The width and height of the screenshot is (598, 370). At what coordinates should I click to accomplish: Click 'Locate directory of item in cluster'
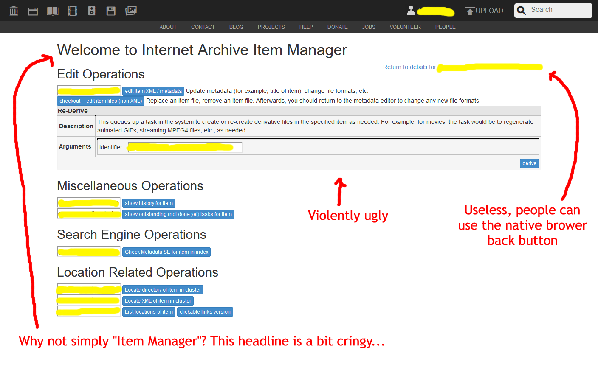[163, 290]
